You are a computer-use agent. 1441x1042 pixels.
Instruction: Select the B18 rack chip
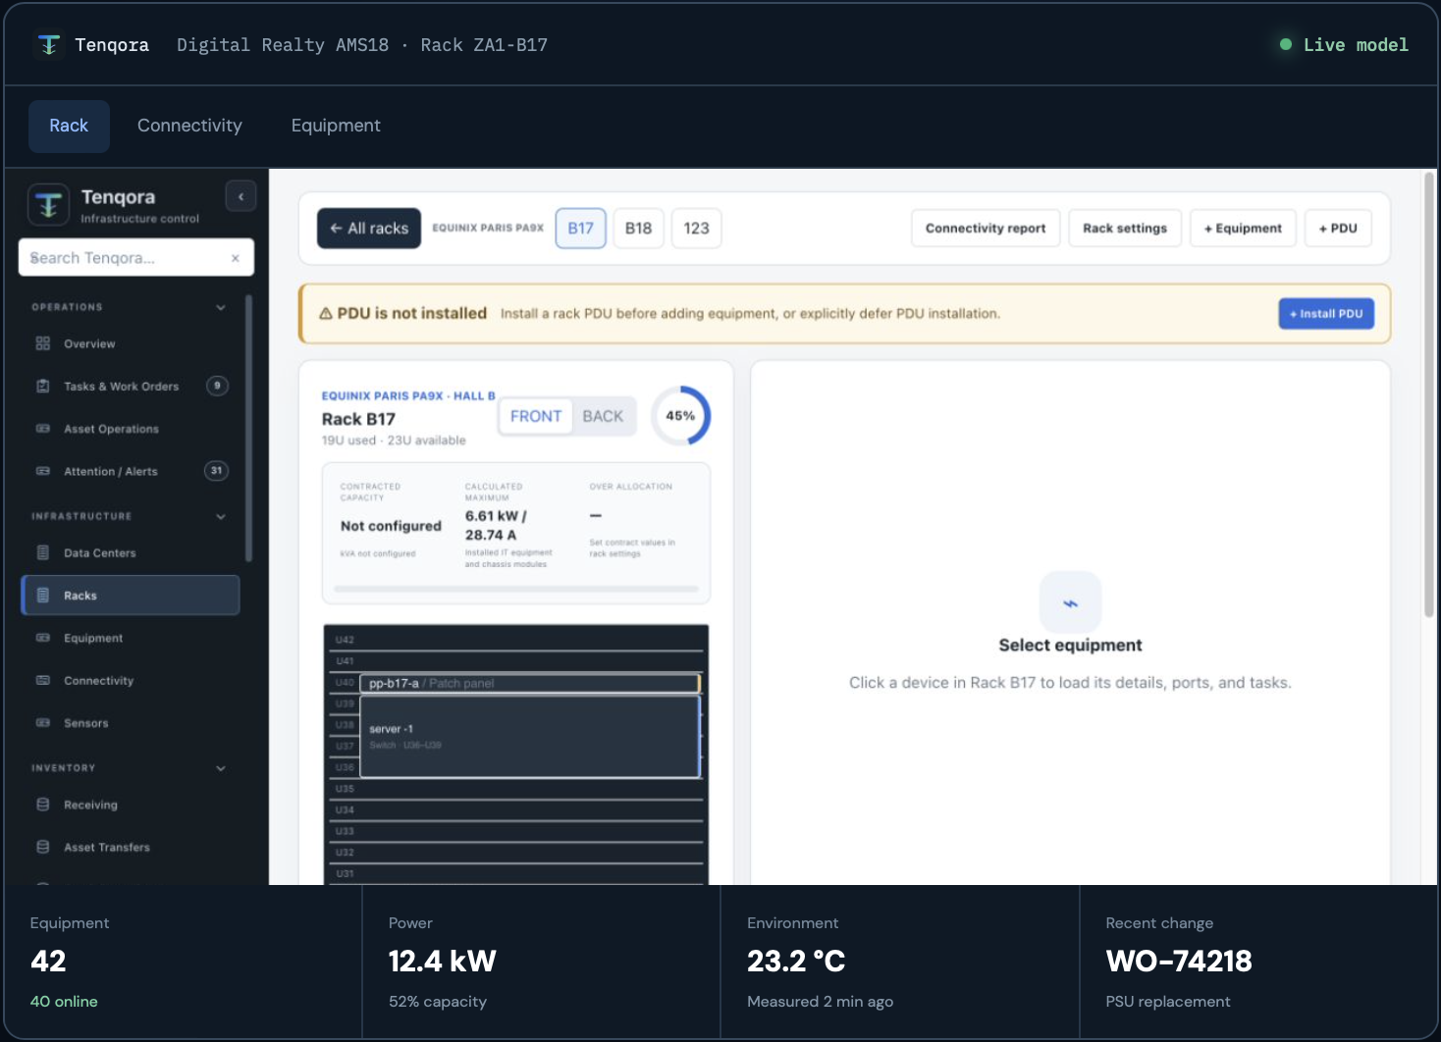coord(639,229)
